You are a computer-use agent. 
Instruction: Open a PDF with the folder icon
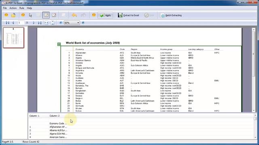[13, 15]
